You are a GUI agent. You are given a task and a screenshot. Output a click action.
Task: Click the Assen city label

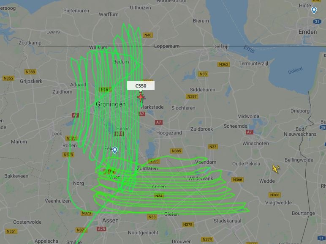coord(110,220)
